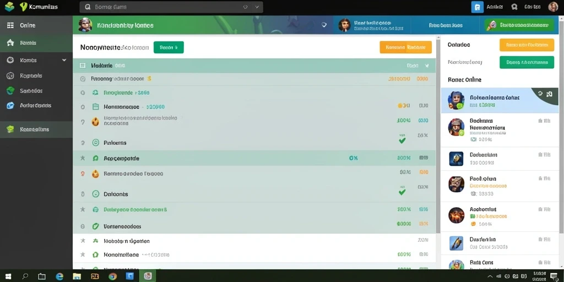Select the circle marker on the Rnoong row

83,78
